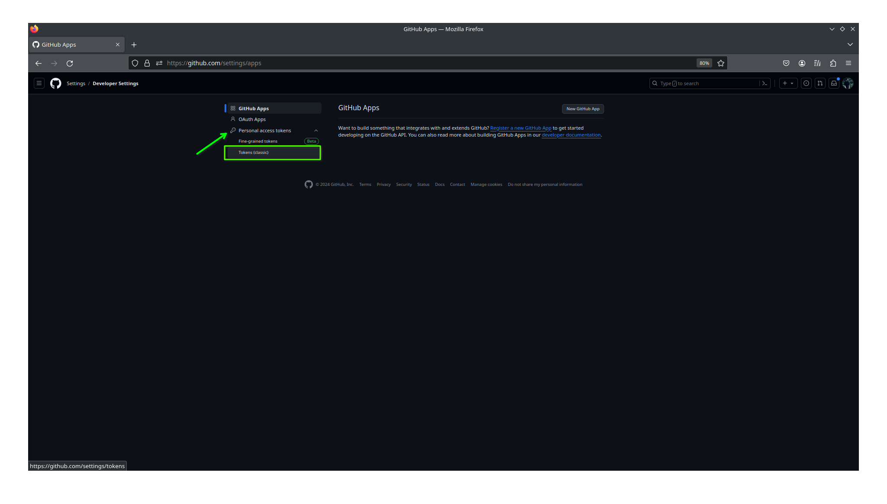
Task: Open the notifications inbox icon
Action: coord(834,83)
